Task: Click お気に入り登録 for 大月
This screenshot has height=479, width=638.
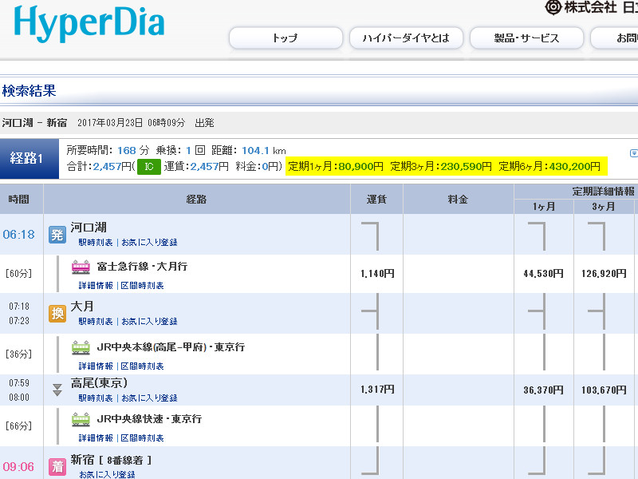Action: point(149,322)
